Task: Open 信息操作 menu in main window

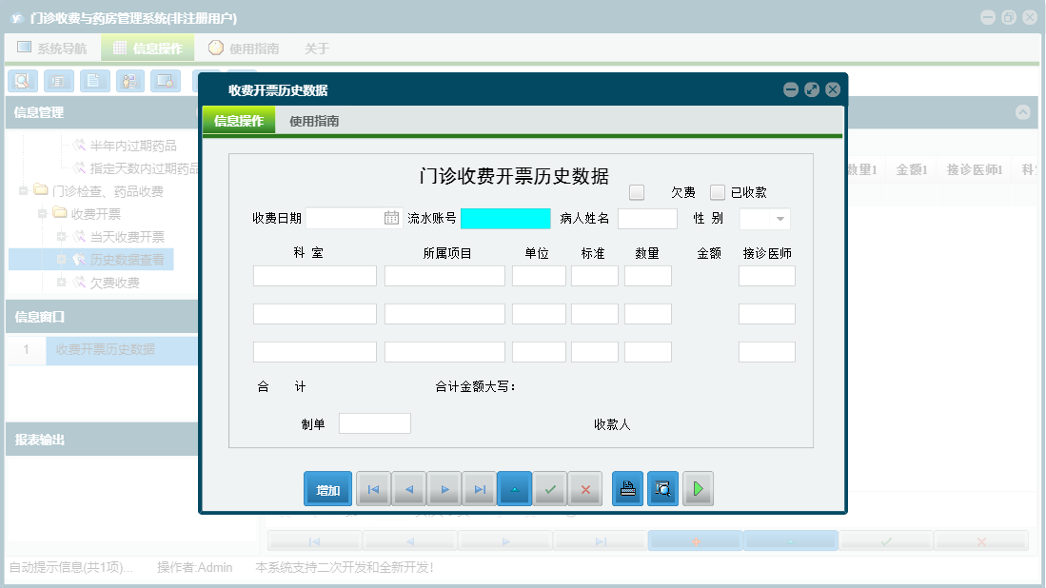Action: (148, 48)
